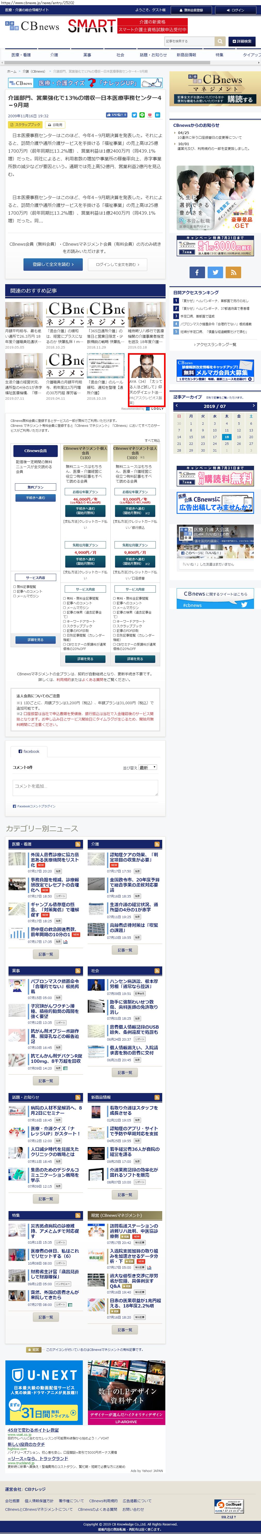Click Twitter bird icon beside #cbnews
Image resolution: width=261 pixels, height=1534 pixels.
[244, 605]
